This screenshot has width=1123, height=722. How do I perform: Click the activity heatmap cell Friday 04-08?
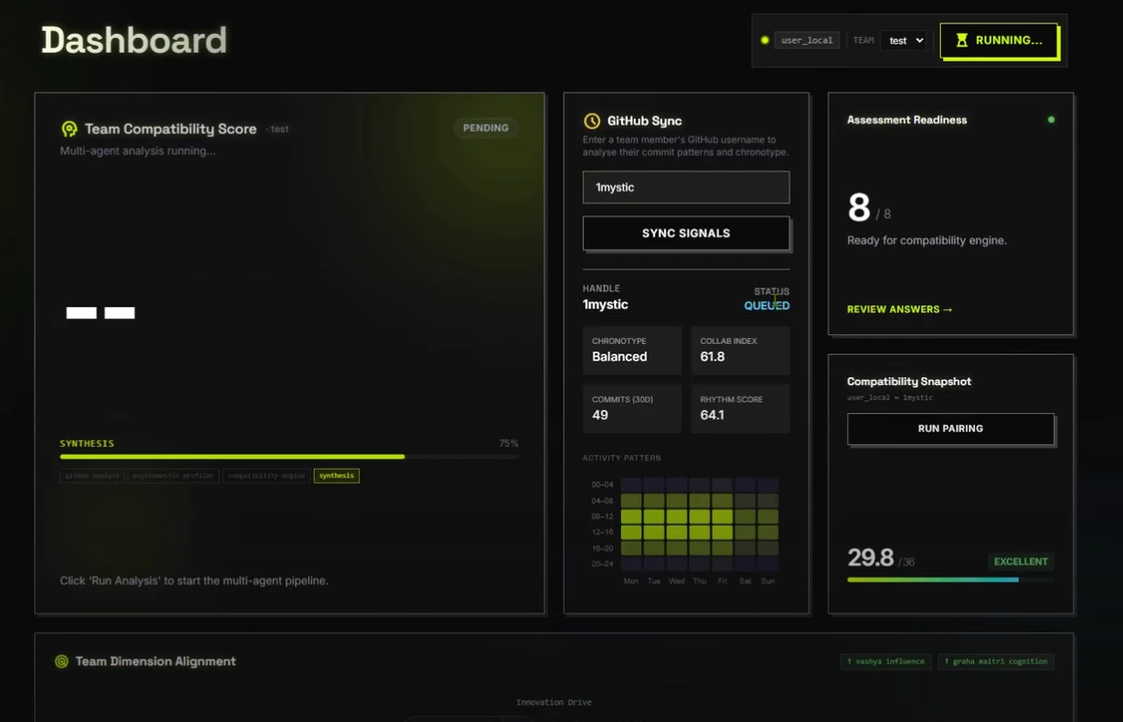pyautogui.click(x=722, y=501)
